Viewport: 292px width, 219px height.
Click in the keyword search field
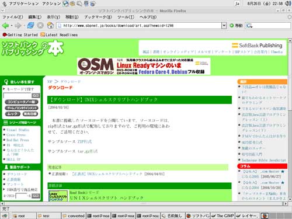click(x=18, y=96)
